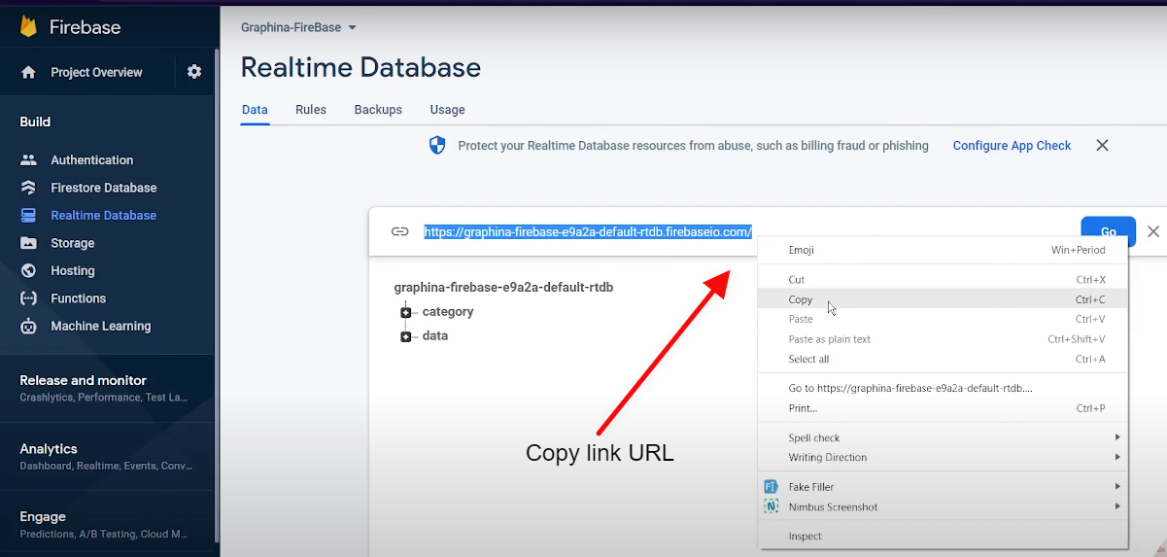Open Functions in the sidebar
This screenshot has height=557, width=1167.
point(79,298)
